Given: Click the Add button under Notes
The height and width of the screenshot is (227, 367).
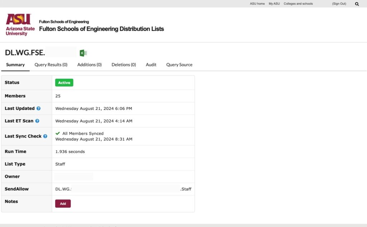Looking at the screenshot, I should click(x=63, y=203).
